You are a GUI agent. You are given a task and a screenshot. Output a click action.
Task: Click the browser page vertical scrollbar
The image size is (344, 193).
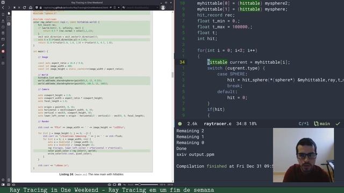(x=173, y=75)
